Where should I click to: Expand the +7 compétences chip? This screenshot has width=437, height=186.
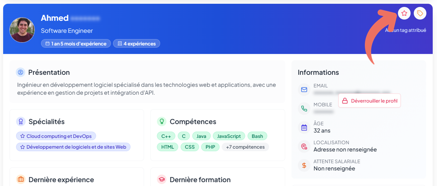[245, 147]
